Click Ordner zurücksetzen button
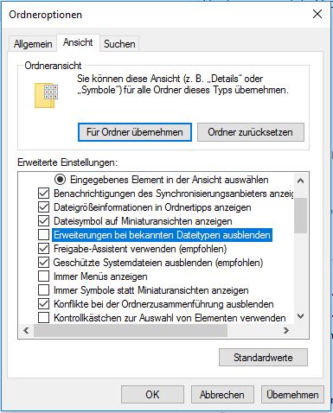 point(251,132)
